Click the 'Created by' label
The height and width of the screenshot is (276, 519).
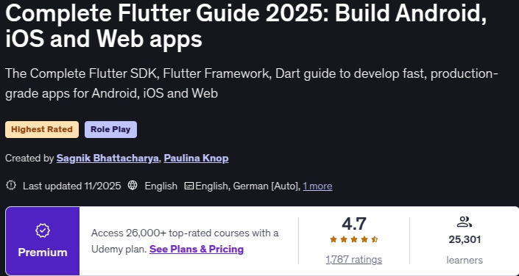coord(29,158)
